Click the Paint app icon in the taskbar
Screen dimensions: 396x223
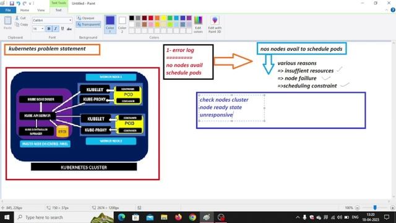pyautogui.click(x=207, y=217)
